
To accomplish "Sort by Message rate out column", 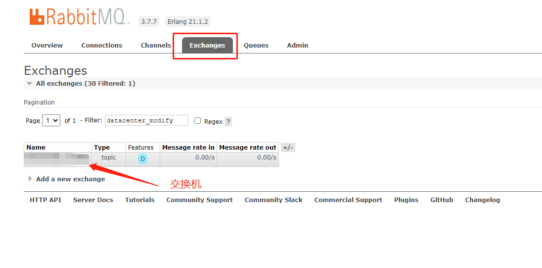I will 248,148.
